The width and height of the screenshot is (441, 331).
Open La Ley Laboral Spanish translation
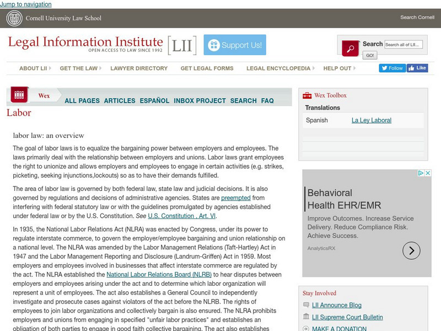click(x=373, y=120)
